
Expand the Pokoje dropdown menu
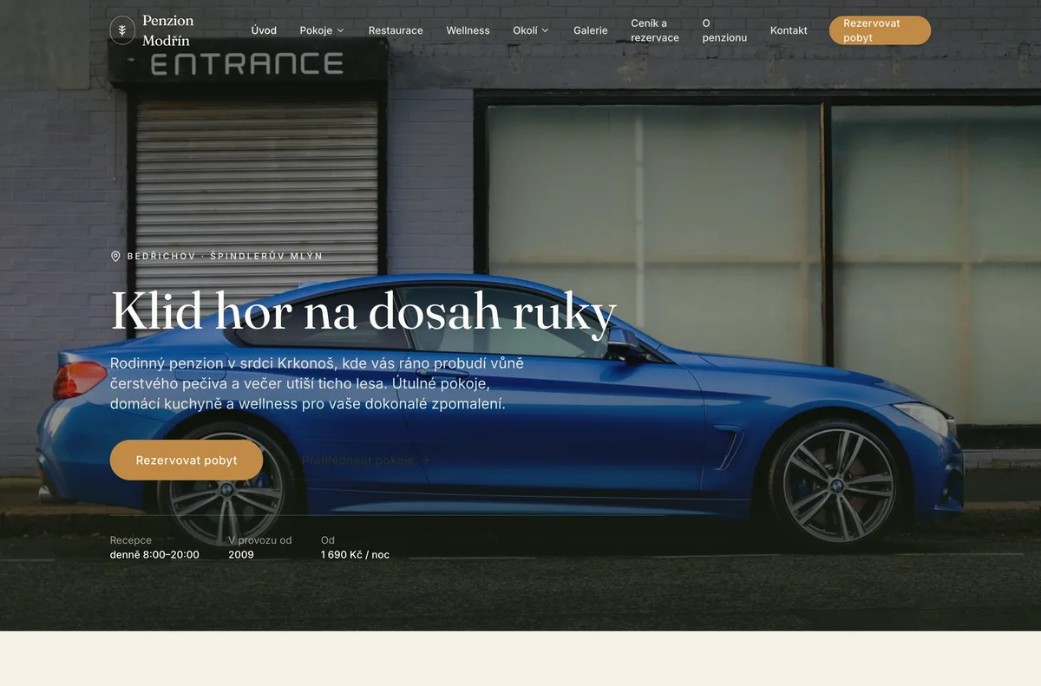[322, 30]
